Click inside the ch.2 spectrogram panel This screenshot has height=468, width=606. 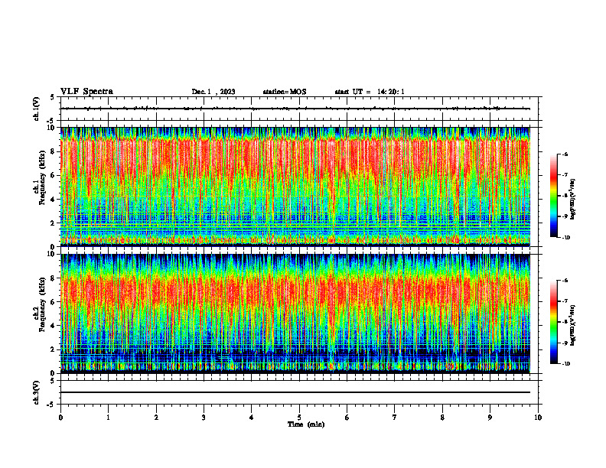pyautogui.click(x=295, y=314)
